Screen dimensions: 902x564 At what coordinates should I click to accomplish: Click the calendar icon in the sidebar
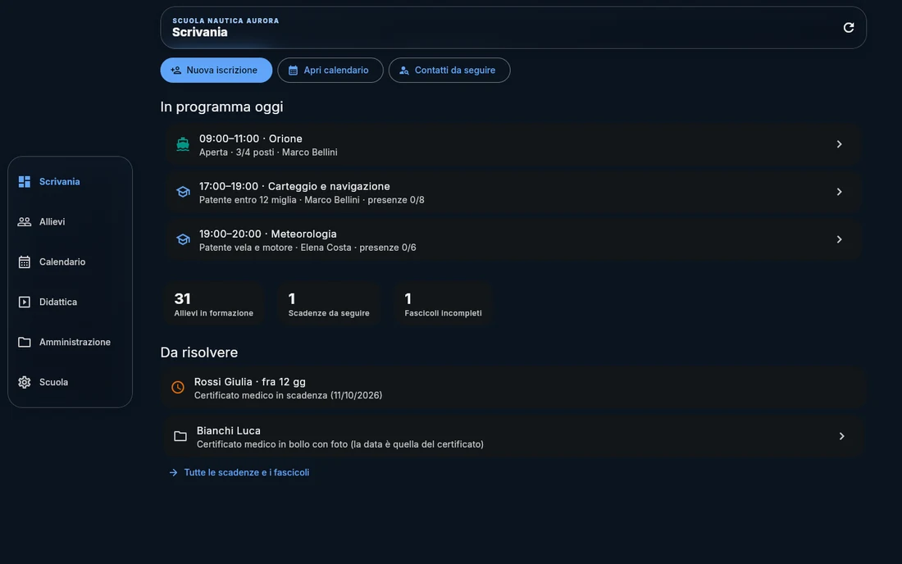(24, 262)
